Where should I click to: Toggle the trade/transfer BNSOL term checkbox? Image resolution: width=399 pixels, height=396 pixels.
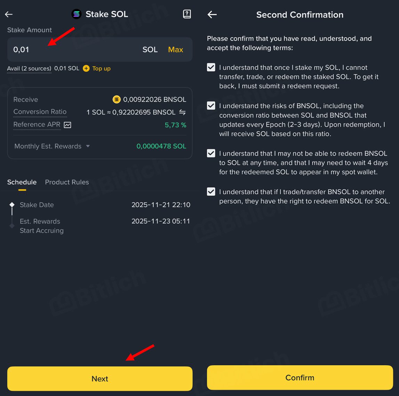point(211,191)
